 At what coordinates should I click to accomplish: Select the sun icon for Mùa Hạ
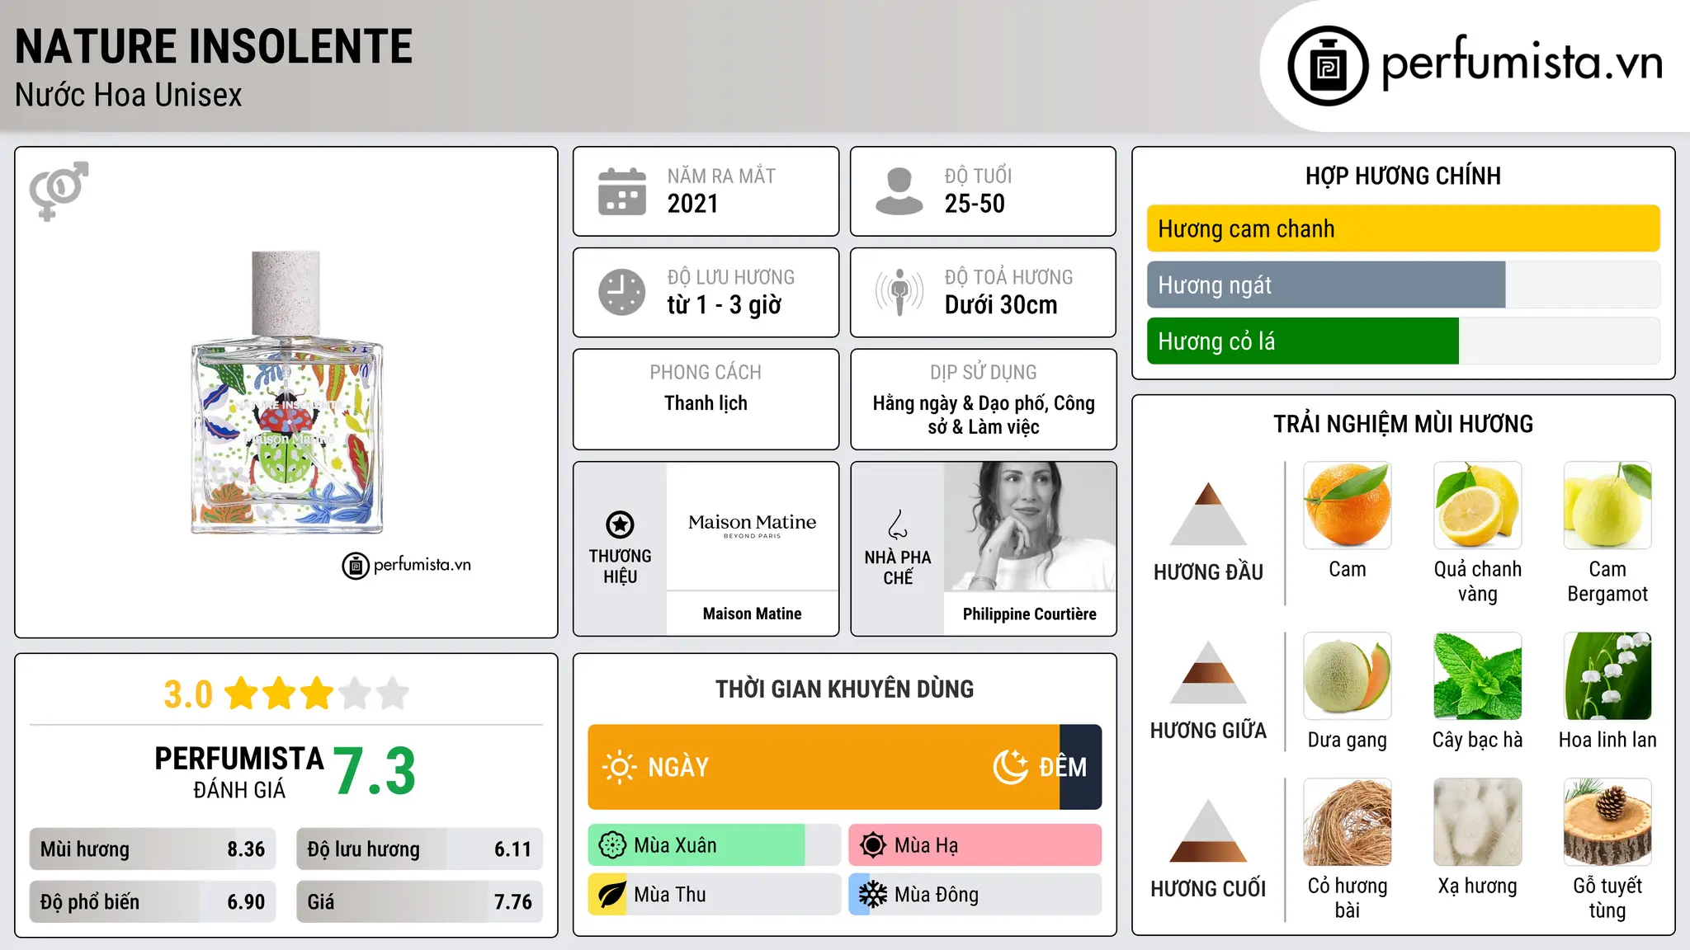873,845
